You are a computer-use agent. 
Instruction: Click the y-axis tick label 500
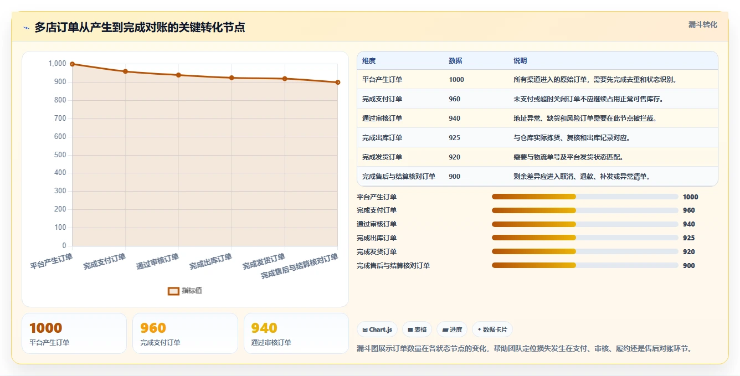60,155
